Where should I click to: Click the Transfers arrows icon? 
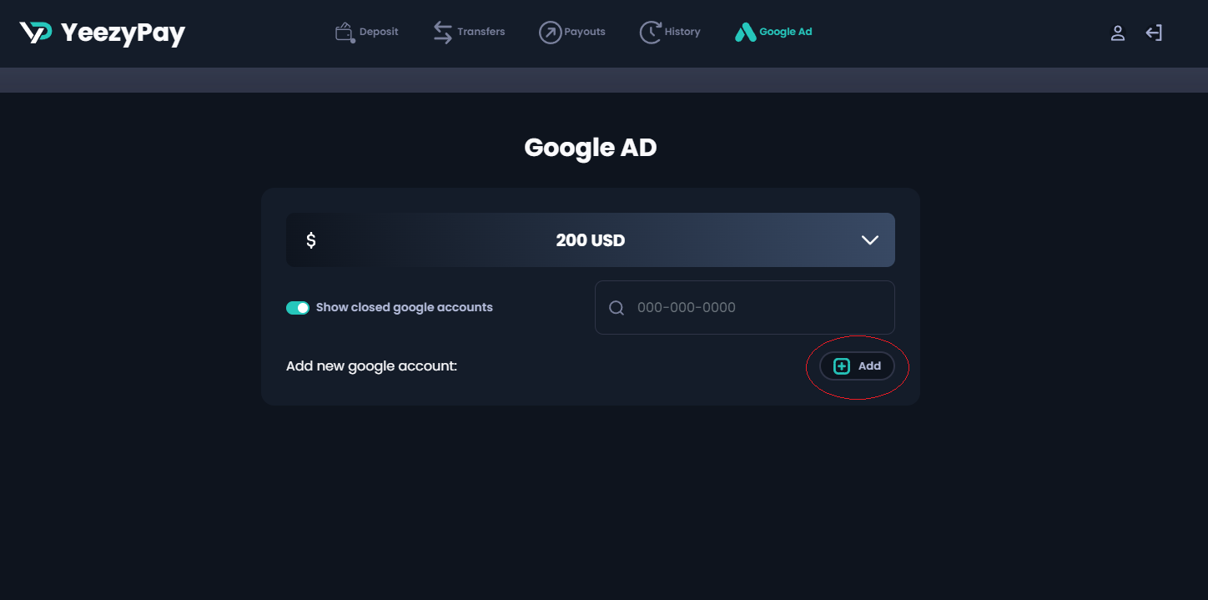(442, 33)
